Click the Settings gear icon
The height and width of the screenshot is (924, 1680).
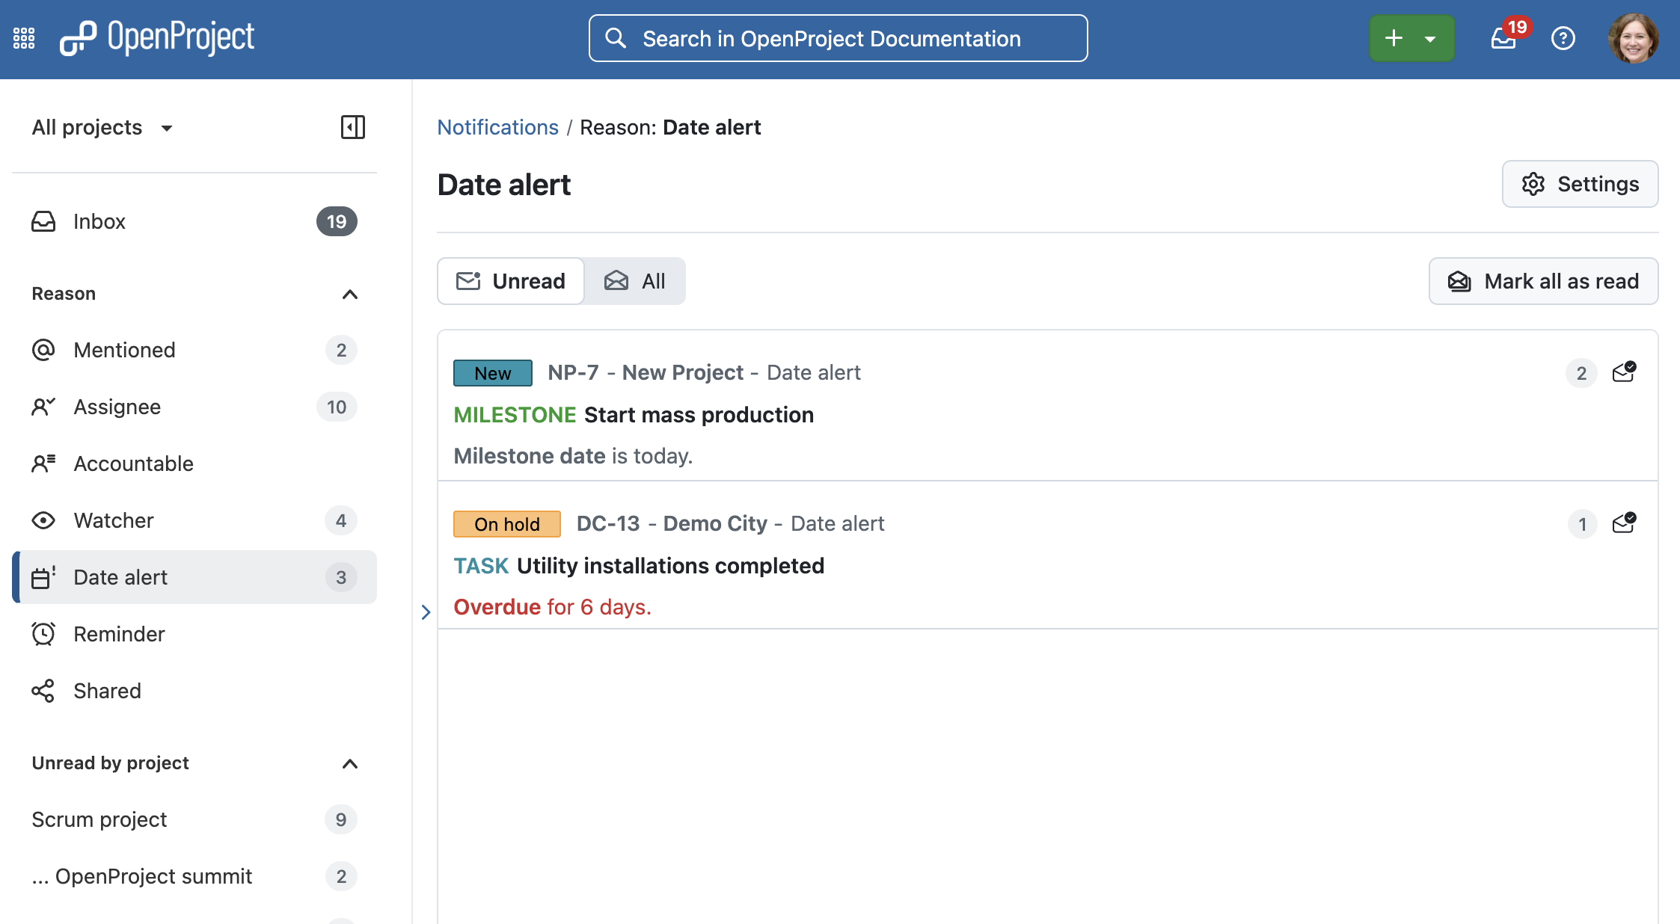click(x=1533, y=184)
